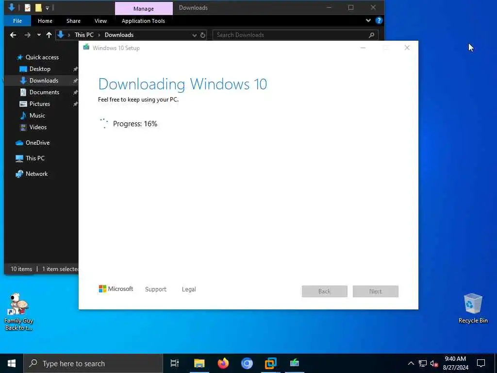Image resolution: width=497 pixels, height=373 pixels.
Task: Expand the address bar history dropdown
Action: pos(194,35)
